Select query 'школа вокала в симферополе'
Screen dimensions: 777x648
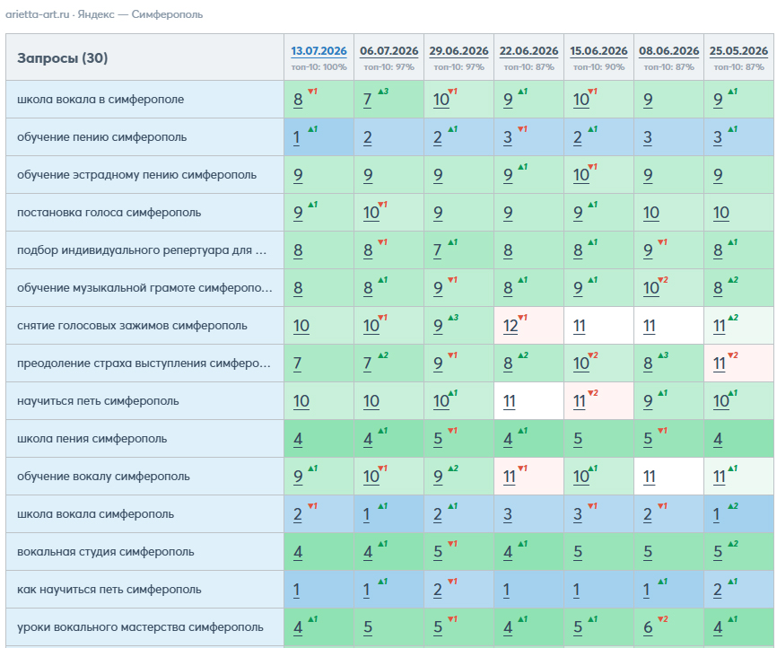tap(100, 99)
